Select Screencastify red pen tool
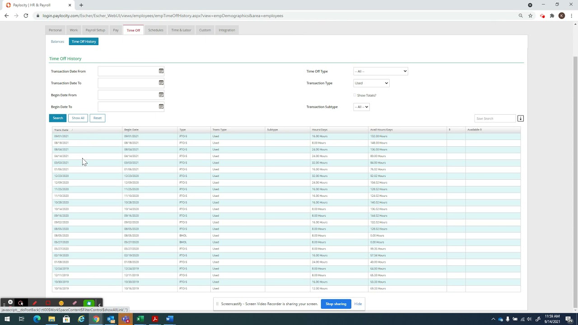The height and width of the screenshot is (325, 578). (x=35, y=303)
